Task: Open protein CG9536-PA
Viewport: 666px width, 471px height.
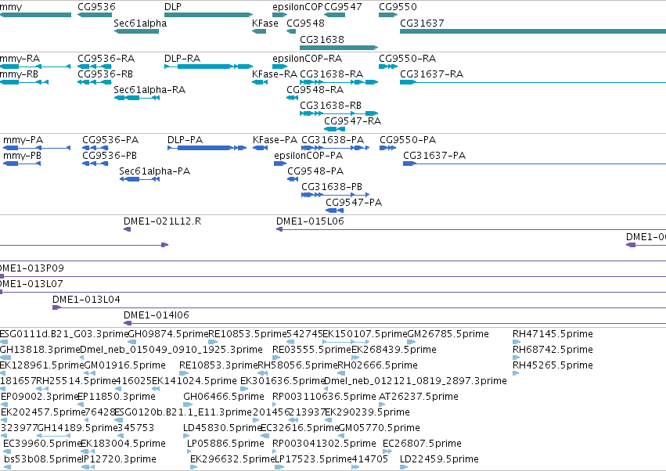Action: pyautogui.click(x=95, y=148)
